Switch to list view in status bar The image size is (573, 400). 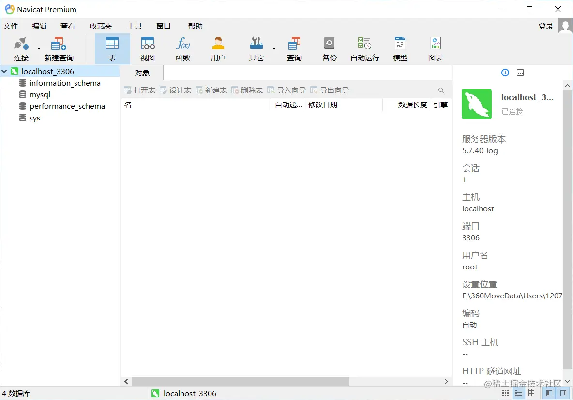coord(505,393)
